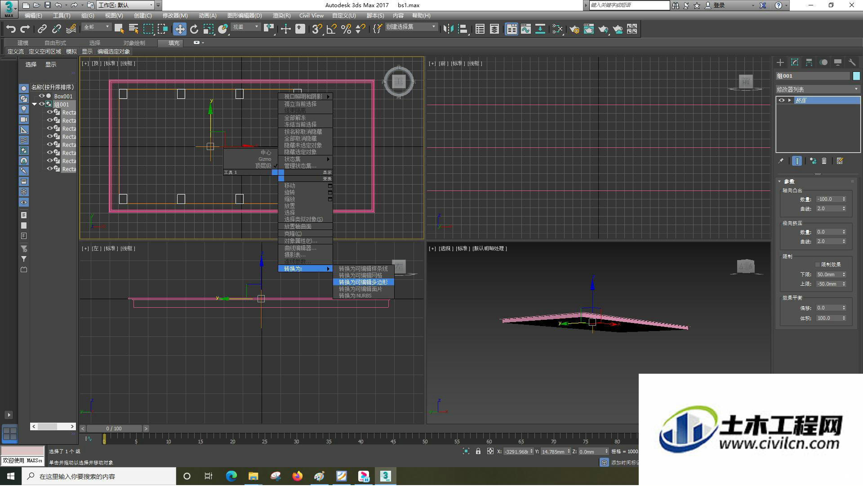The height and width of the screenshot is (486, 863).
Task: Choose 转换为可编辑多边形 menu item
Action: point(363,282)
